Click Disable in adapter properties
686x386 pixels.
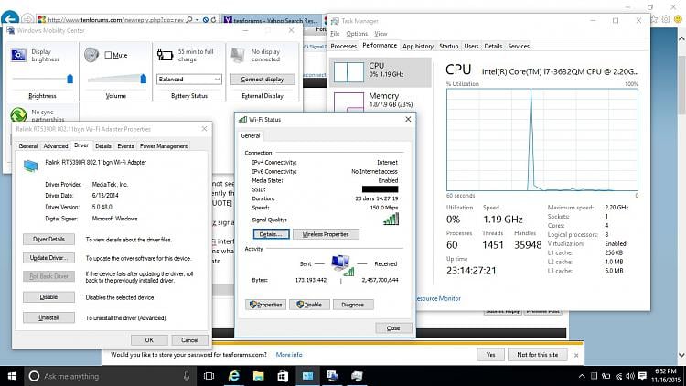(48, 296)
